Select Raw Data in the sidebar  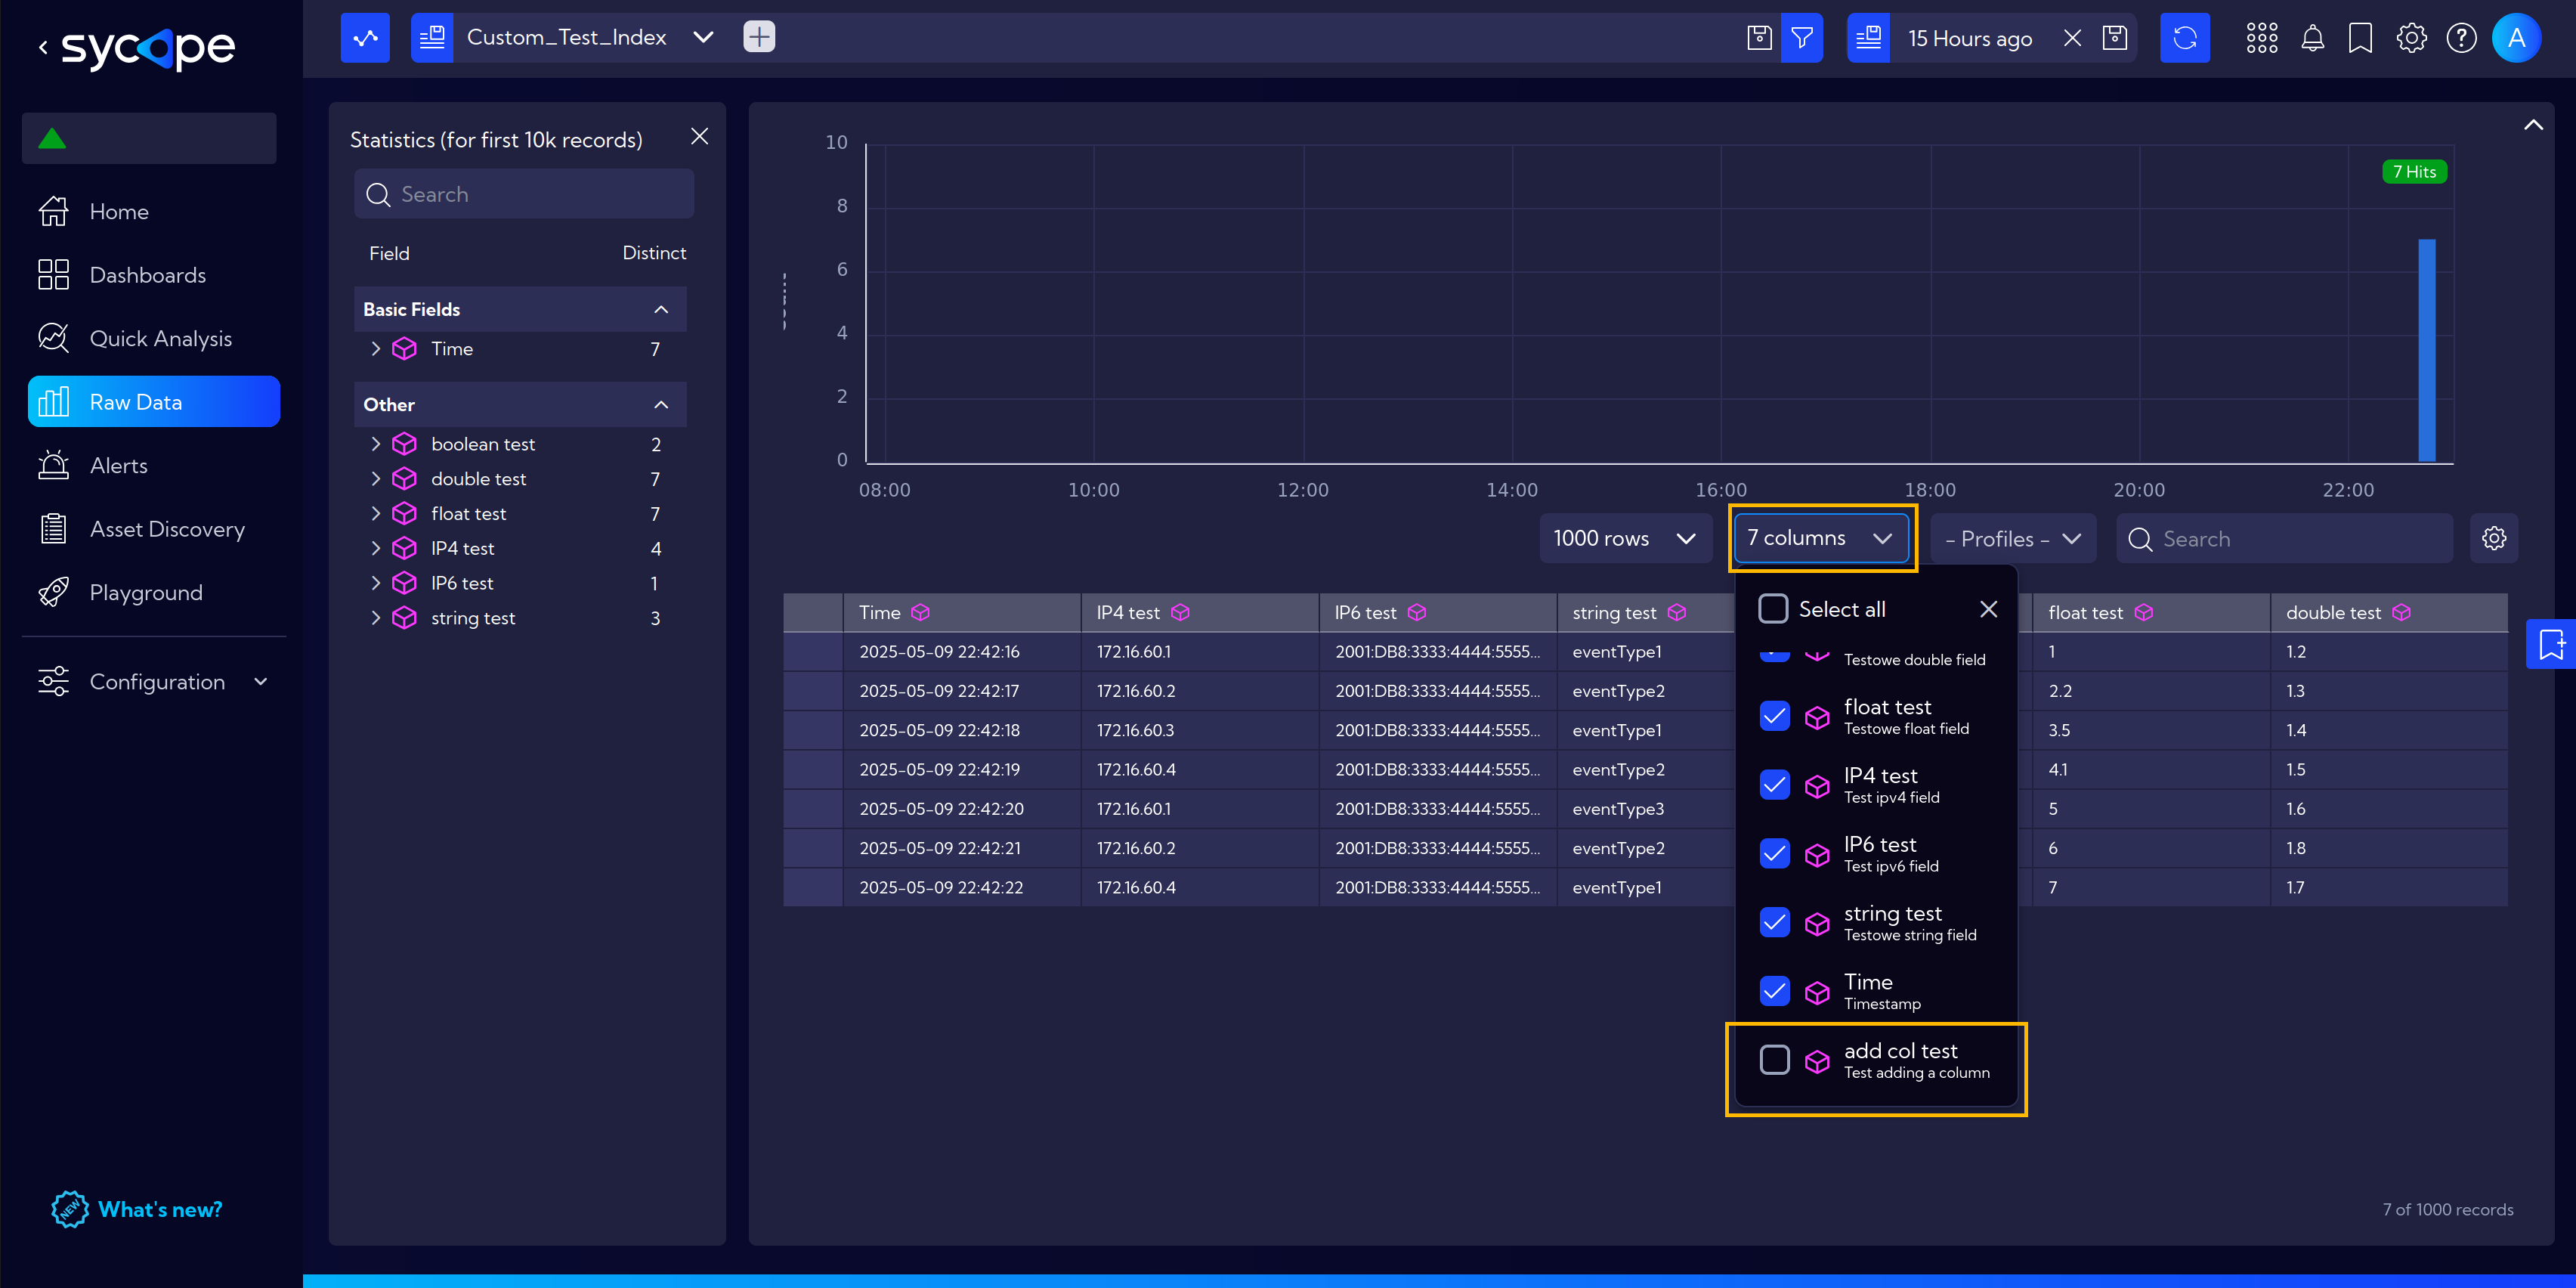click(x=154, y=402)
